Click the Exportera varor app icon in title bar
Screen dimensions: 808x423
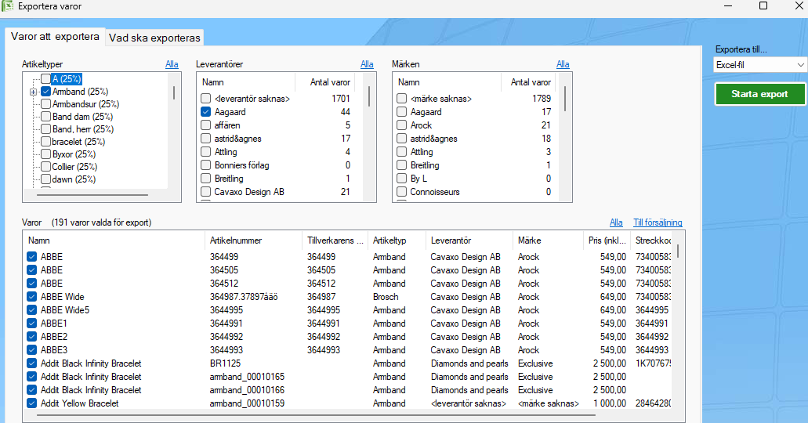click(x=7, y=6)
